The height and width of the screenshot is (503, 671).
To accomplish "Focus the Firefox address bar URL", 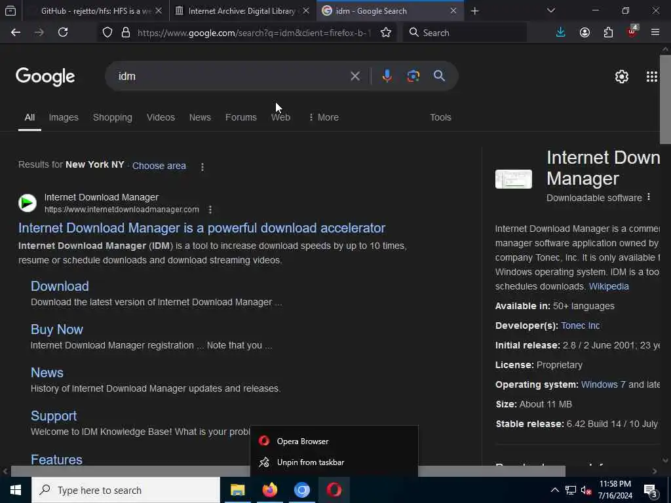I will [x=254, y=33].
